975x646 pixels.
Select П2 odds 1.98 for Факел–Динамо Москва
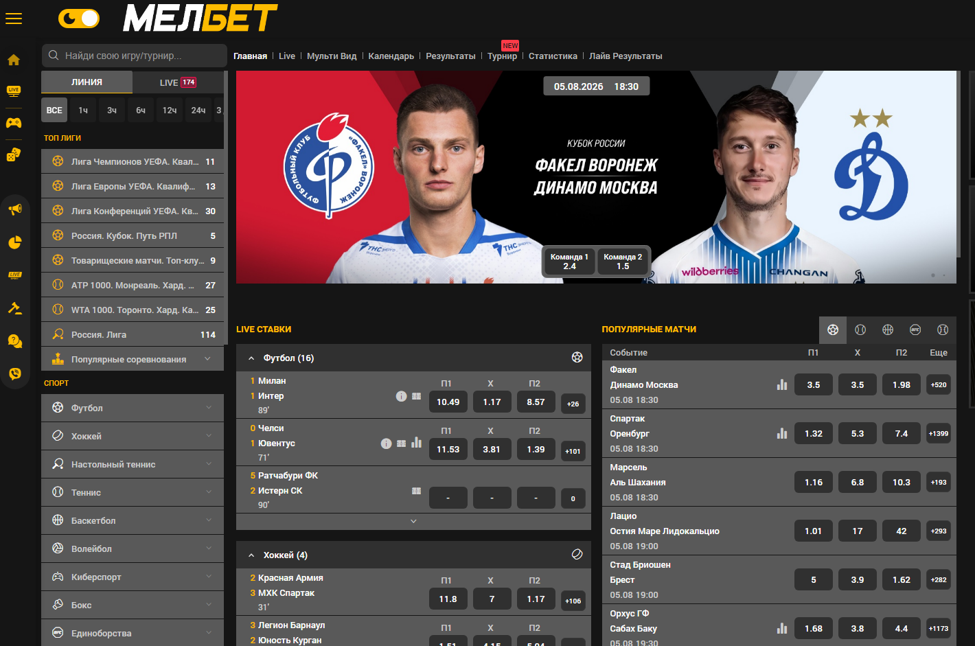(x=902, y=385)
